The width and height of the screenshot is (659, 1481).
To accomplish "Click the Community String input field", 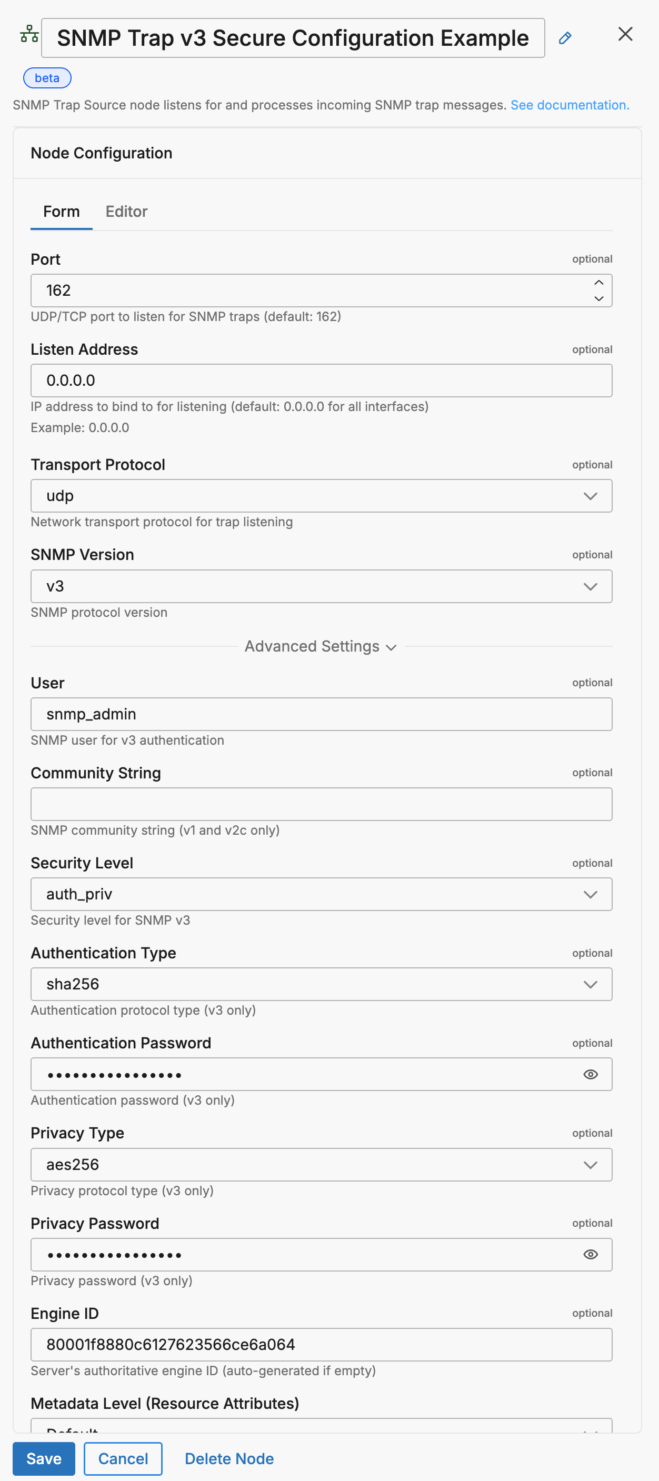I will 321,804.
